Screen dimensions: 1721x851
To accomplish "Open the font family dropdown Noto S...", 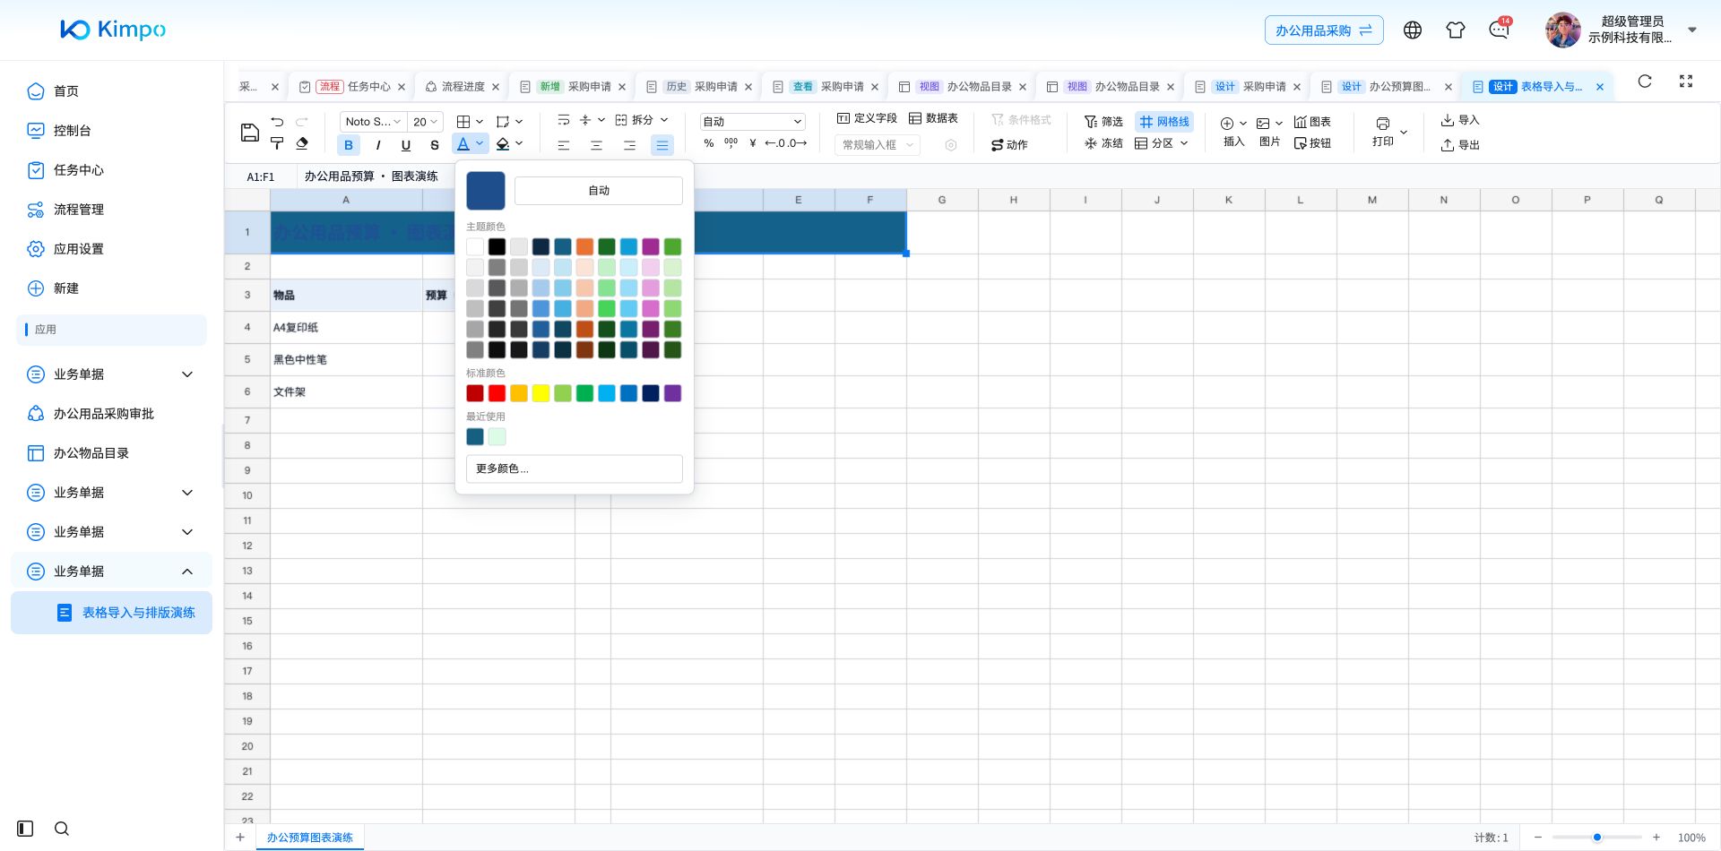I will pos(372,122).
